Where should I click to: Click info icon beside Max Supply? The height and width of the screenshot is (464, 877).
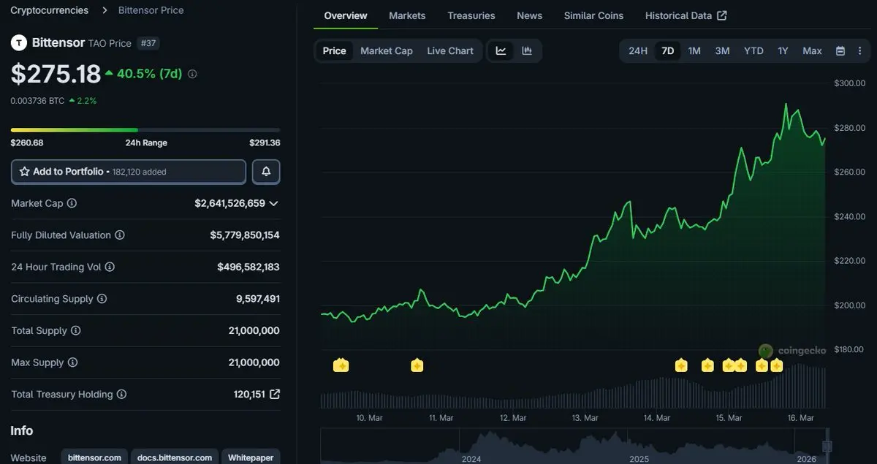72,362
